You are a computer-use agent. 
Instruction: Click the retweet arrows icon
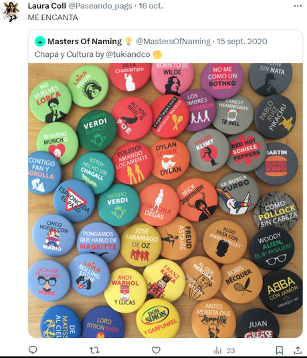tap(94, 350)
